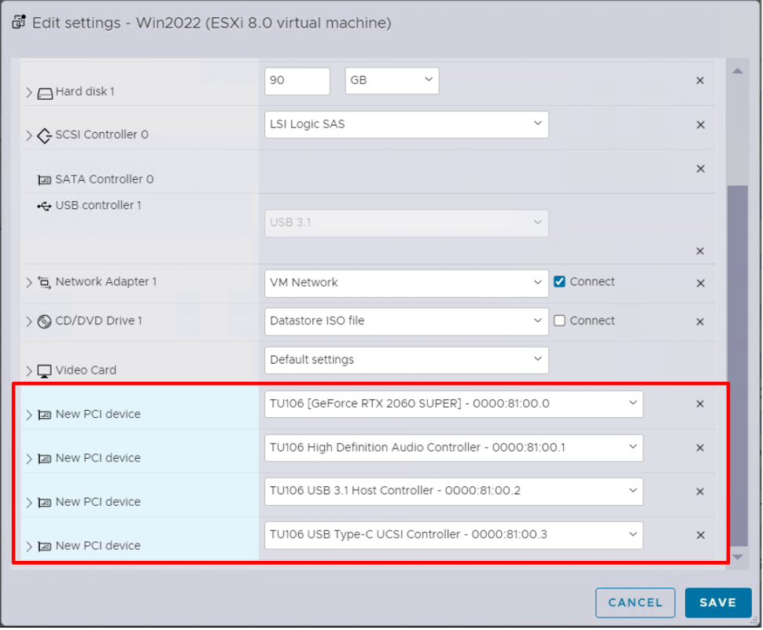
Task: Remove Network Adapter 1 using X icon
Action: (x=699, y=283)
